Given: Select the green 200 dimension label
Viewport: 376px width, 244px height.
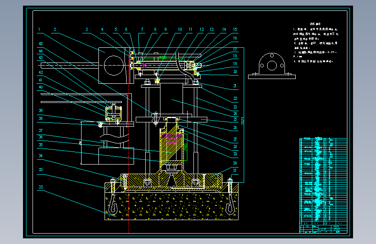Looking at the screenshot, I should [x=186, y=147].
